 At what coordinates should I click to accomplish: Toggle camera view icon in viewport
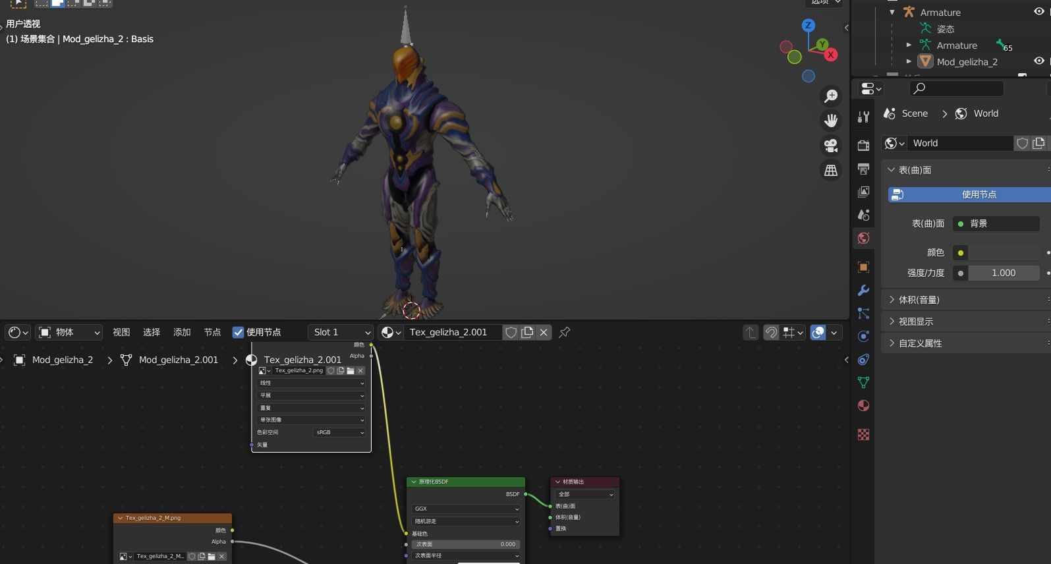pos(831,146)
